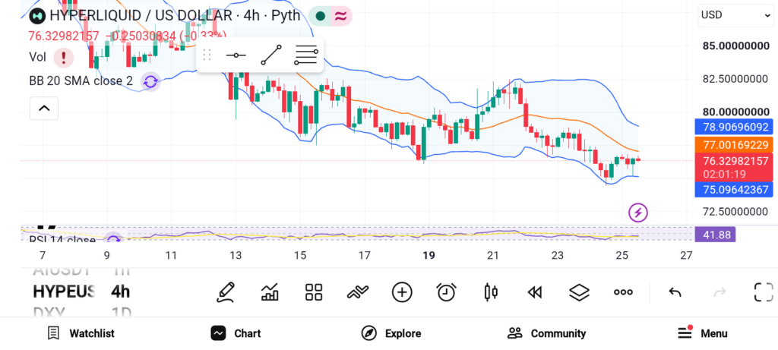Tap the blue 75.09642367 lower band label

point(734,189)
